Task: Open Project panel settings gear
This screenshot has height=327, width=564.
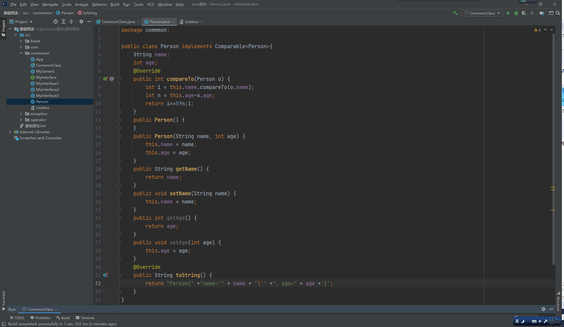Action: pos(81,21)
